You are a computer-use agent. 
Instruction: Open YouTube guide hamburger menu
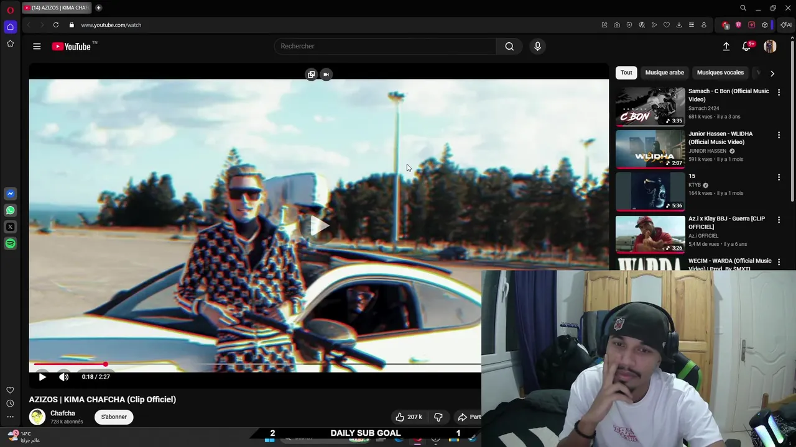(x=37, y=46)
